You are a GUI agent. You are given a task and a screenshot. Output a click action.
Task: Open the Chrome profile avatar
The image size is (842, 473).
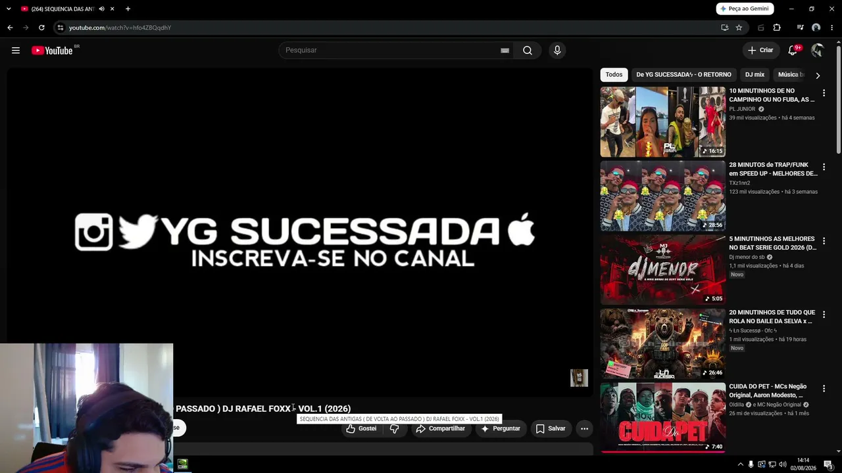click(816, 28)
